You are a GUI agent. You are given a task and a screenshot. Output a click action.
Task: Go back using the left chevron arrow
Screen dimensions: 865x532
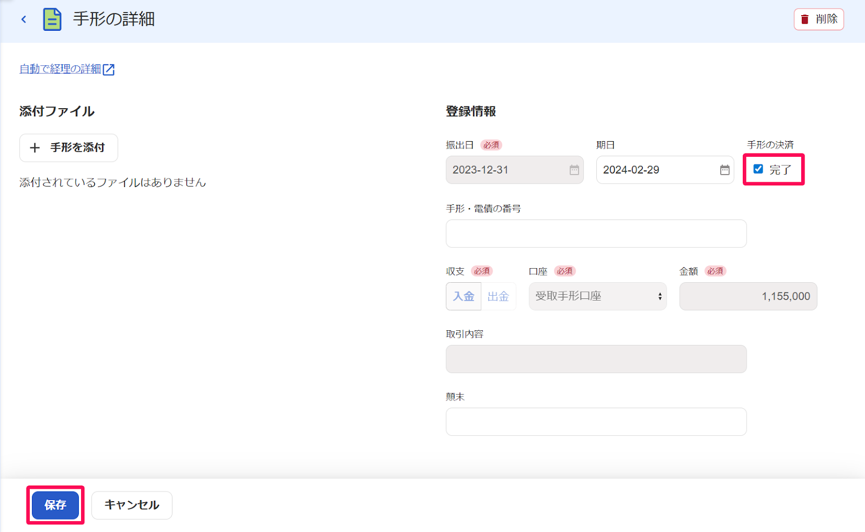coord(24,19)
